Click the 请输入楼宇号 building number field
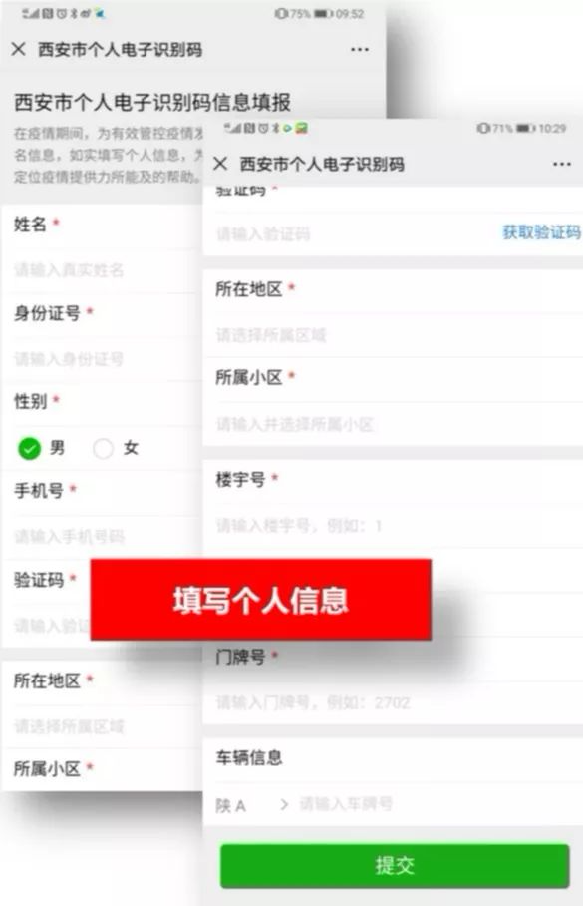The image size is (583, 906). pos(393,525)
